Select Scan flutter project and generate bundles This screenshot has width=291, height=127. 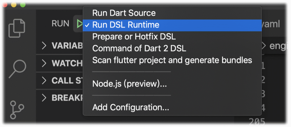coord(172,60)
